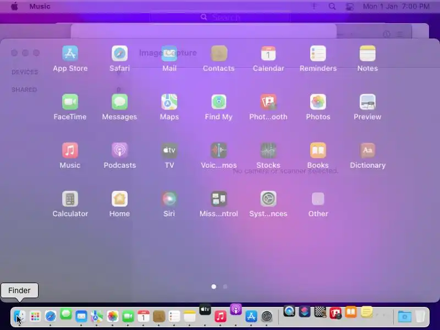The width and height of the screenshot is (440, 330).
Task: Open Photo Booth from the Dock
Action: point(335,313)
